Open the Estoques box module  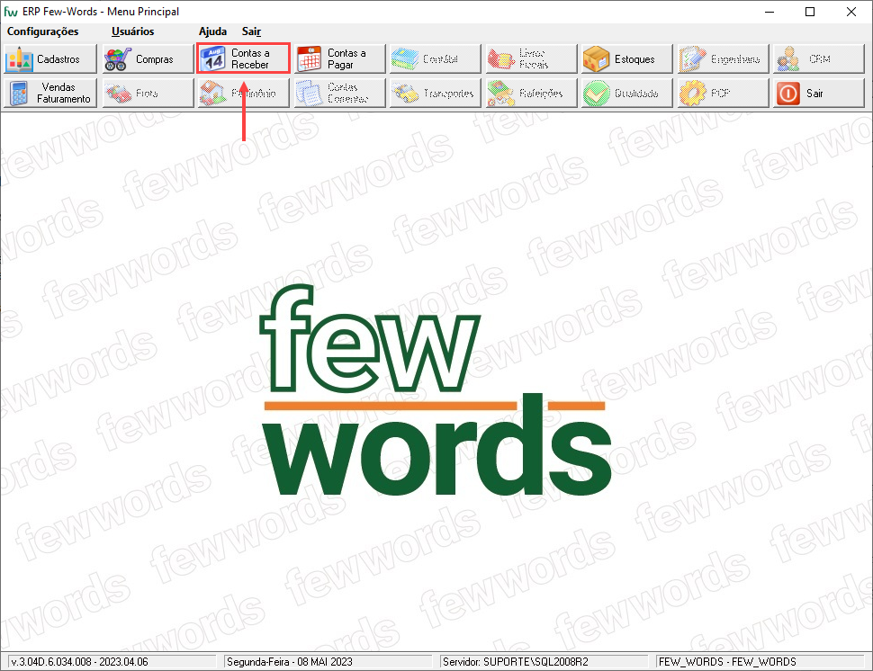point(627,59)
